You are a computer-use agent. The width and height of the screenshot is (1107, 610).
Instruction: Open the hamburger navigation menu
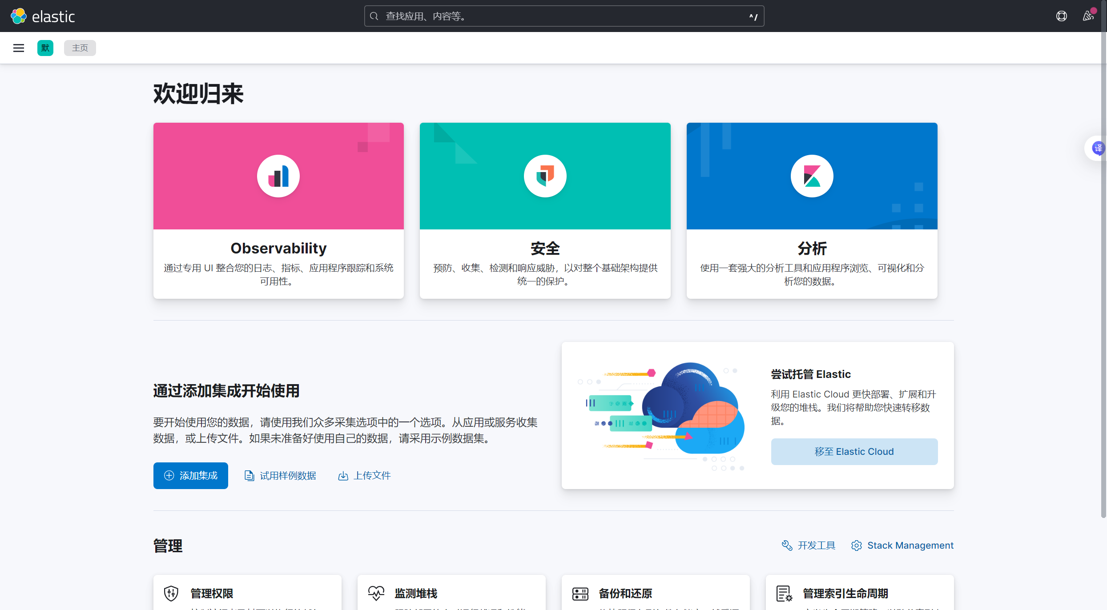click(19, 48)
